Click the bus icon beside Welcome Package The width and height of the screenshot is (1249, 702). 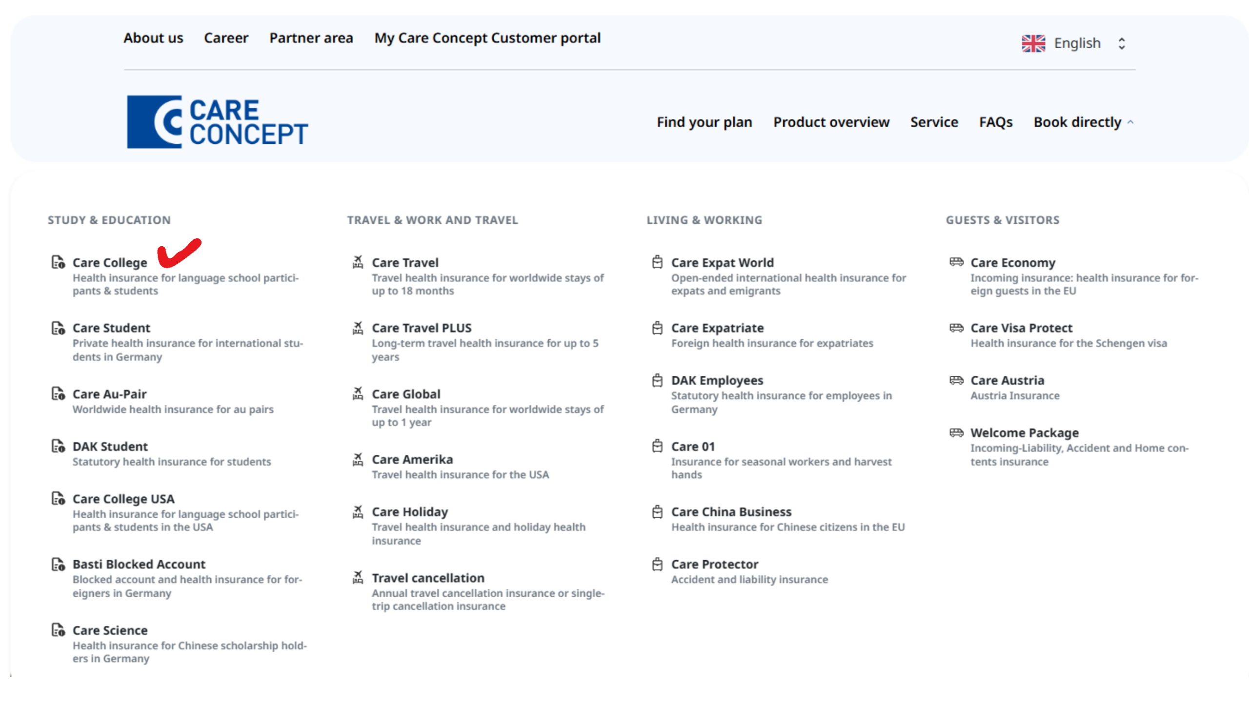pyautogui.click(x=956, y=433)
